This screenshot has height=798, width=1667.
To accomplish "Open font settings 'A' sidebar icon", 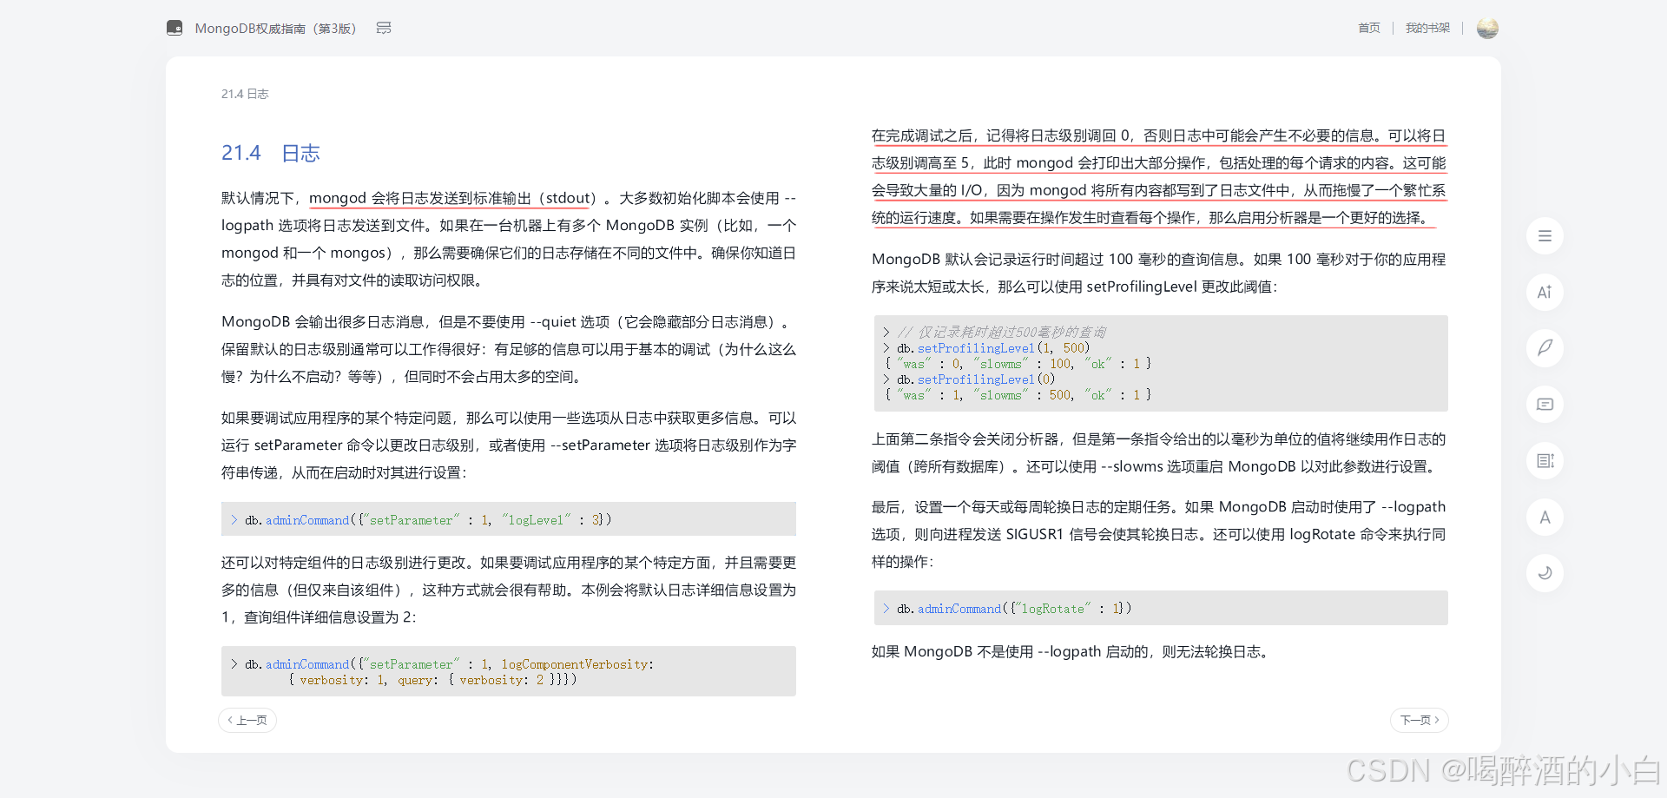I will [x=1545, y=518].
